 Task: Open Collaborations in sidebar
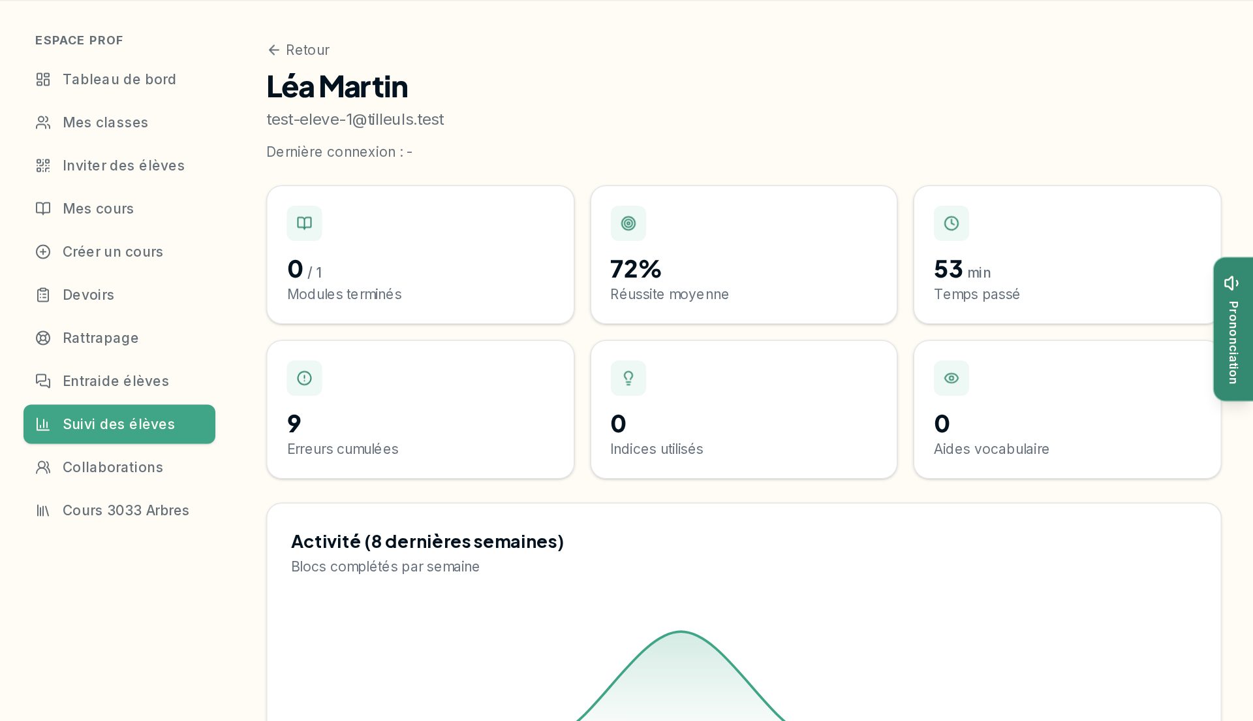[119, 468]
